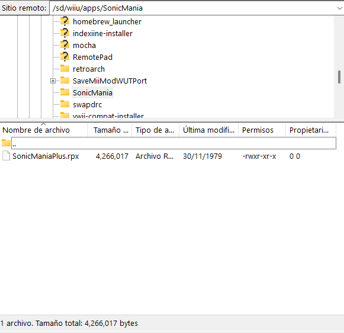Click into the remote site path field

coord(193,8)
